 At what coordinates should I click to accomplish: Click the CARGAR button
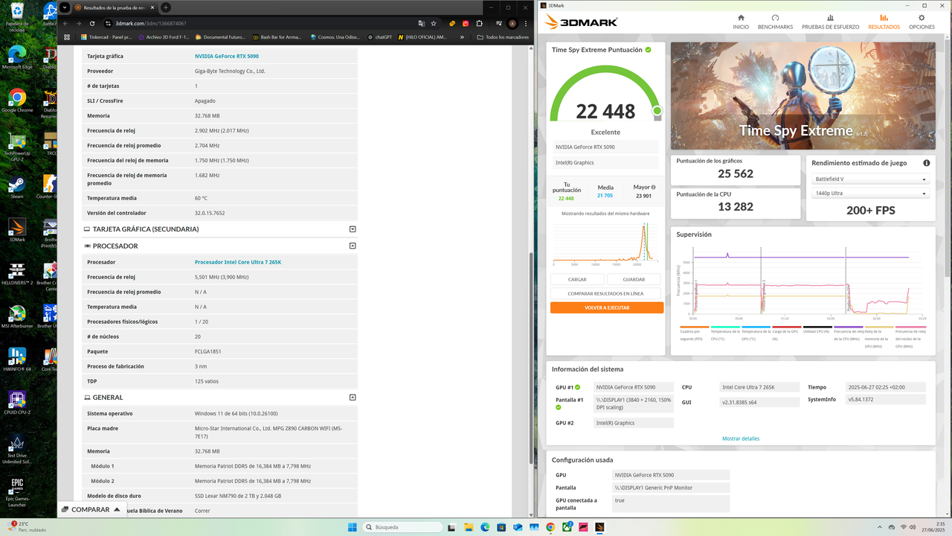pos(577,279)
